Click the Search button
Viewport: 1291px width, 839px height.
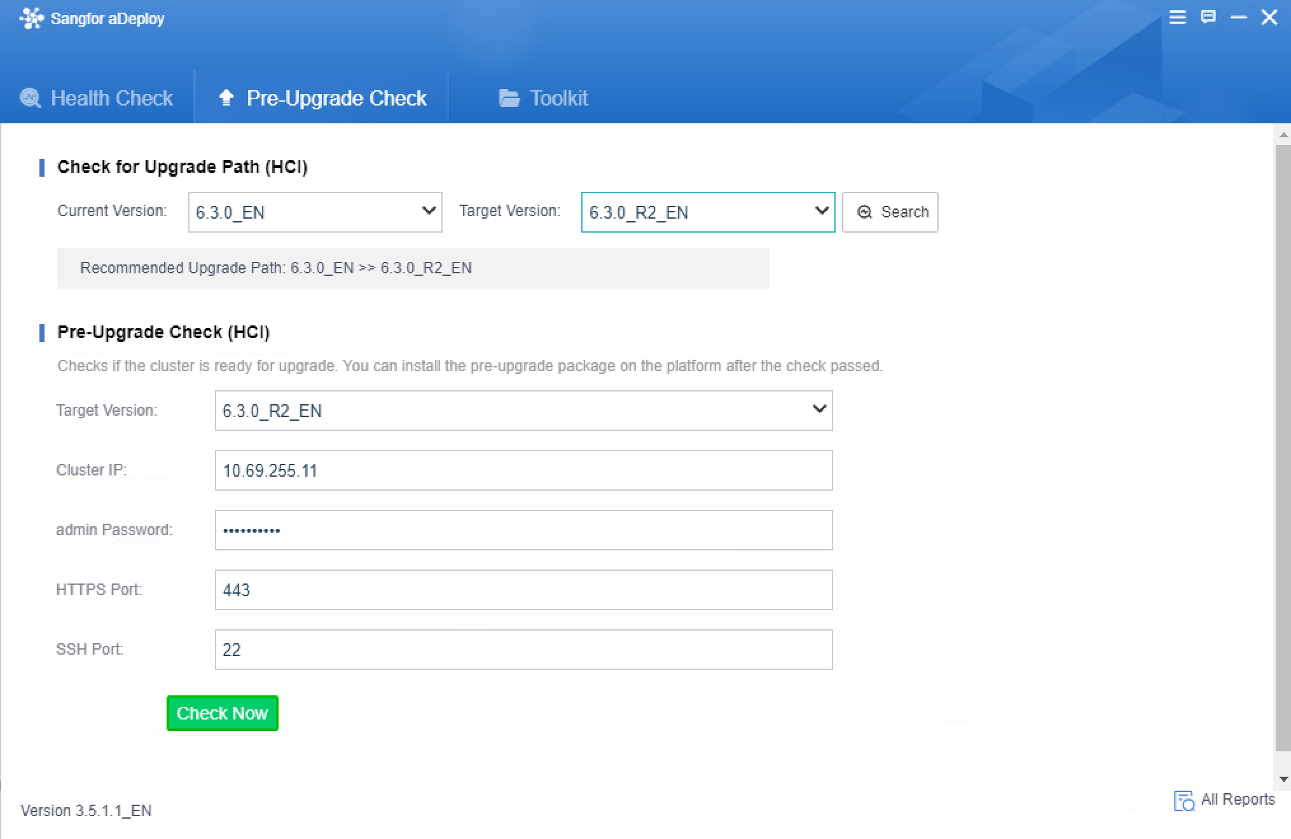[x=890, y=212]
